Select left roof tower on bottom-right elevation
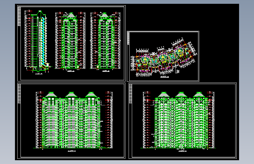Image resolution: width=254 pixels, height=164 pixels. coord(164,95)
